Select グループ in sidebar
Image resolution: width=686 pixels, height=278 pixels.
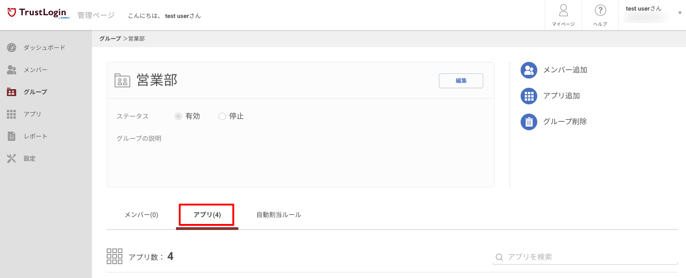(36, 92)
